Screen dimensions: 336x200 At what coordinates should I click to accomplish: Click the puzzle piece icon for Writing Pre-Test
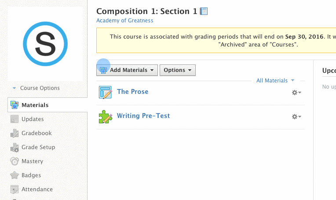pyautogui.click(x=105, y=117)
